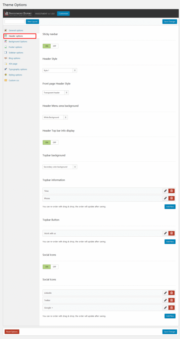The image size is (180, 339).
Task: Go to Styling options in sidebar
Action: point(15,75)
